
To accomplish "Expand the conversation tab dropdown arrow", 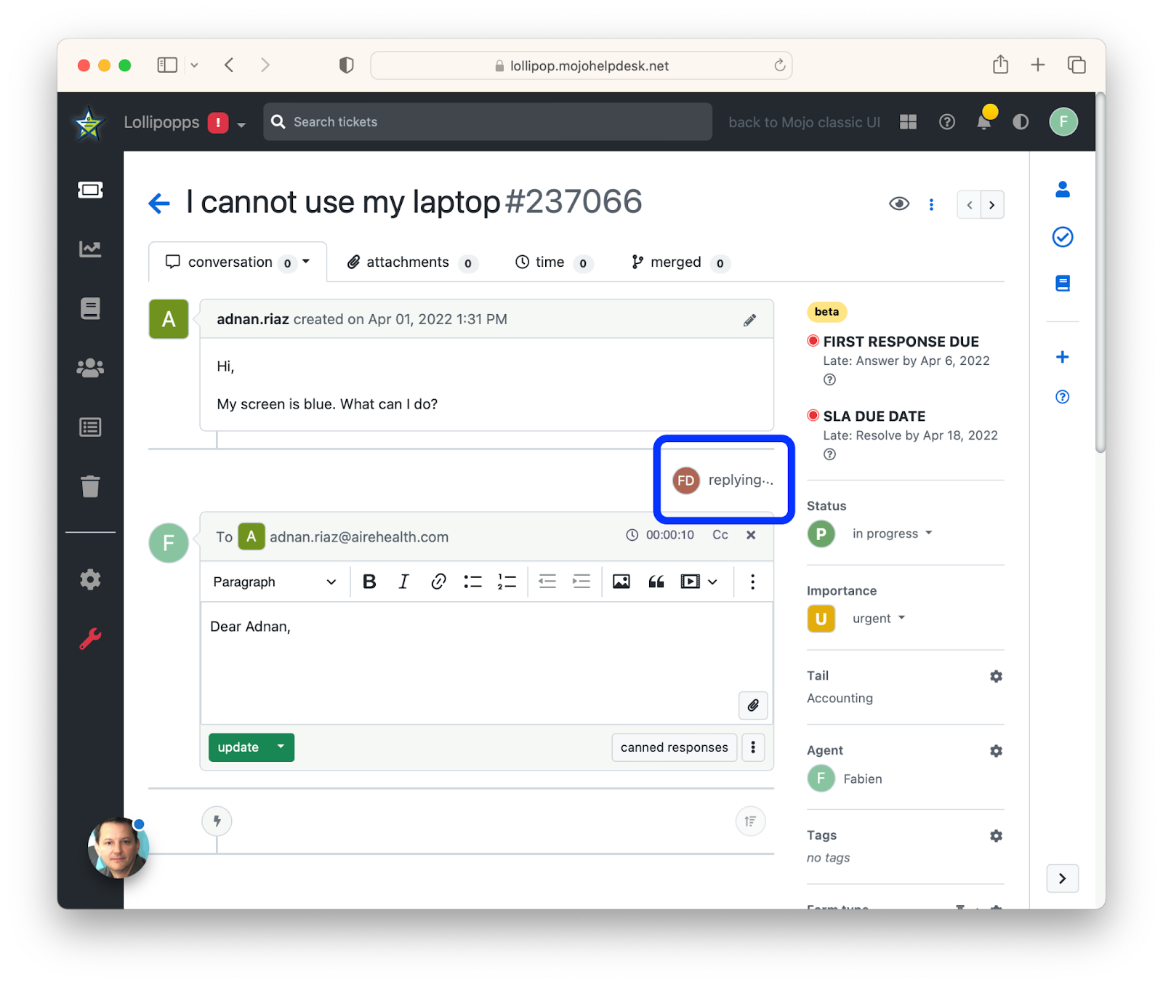I will pos(306,262).
